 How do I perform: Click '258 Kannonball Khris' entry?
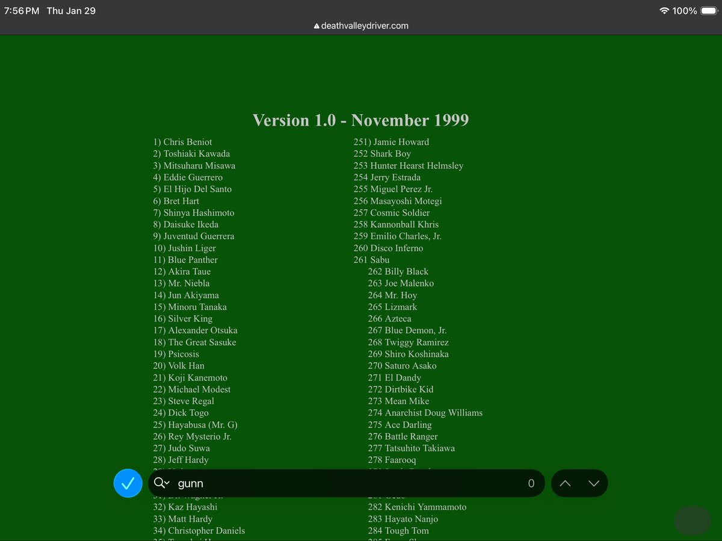[396, 224]
